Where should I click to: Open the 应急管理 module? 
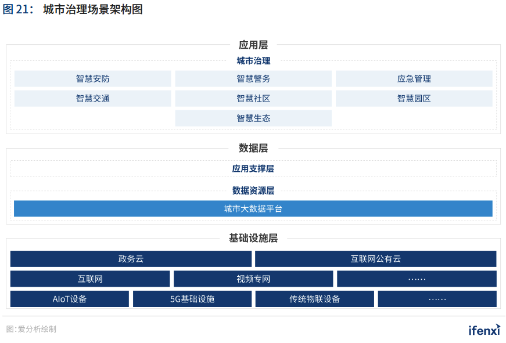[x=413, y=78]
